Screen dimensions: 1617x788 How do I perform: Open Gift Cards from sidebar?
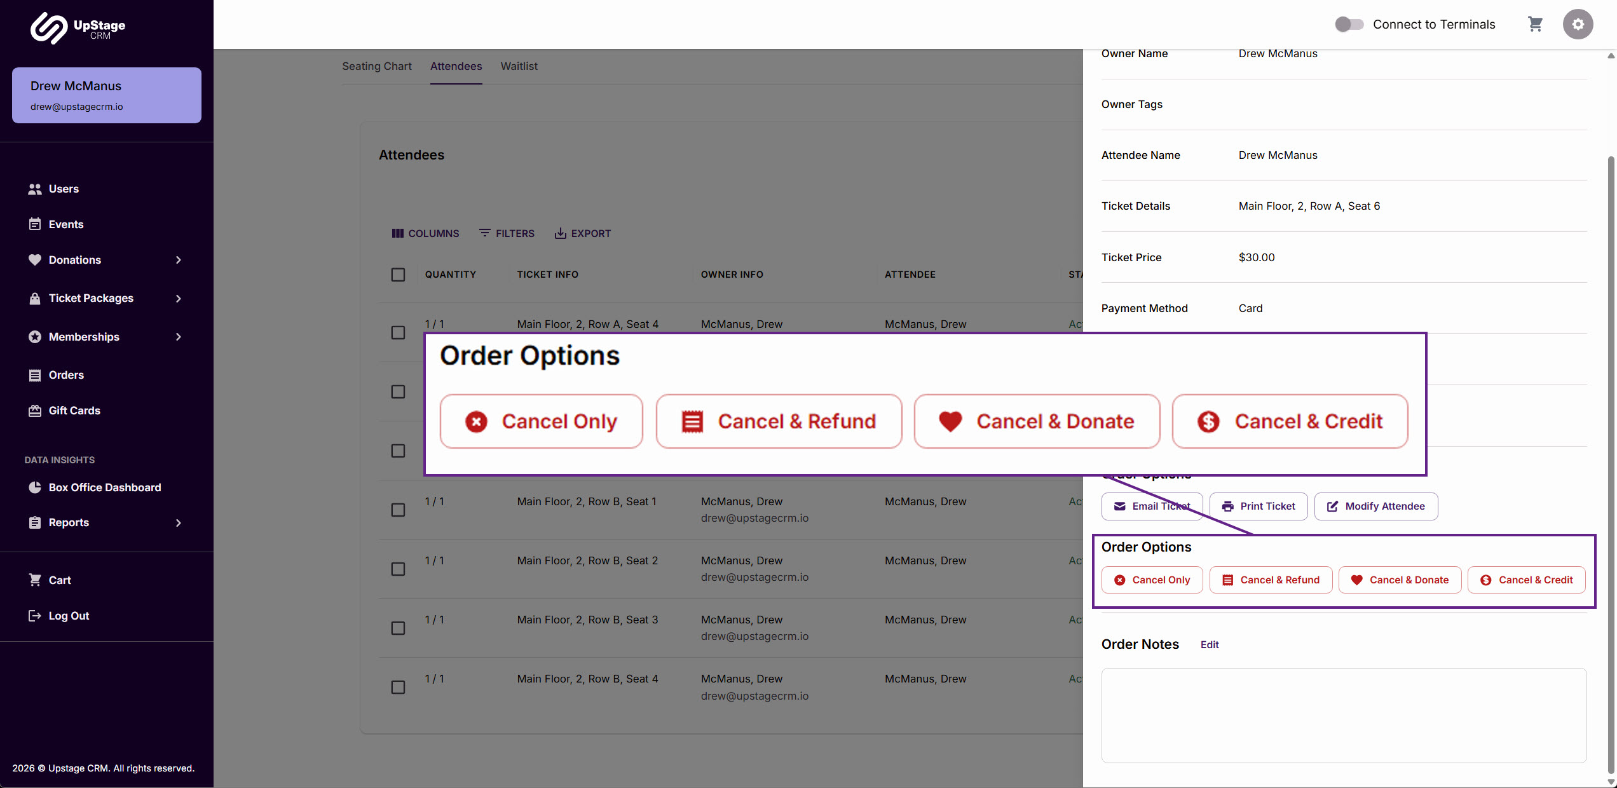coord(74,411)
